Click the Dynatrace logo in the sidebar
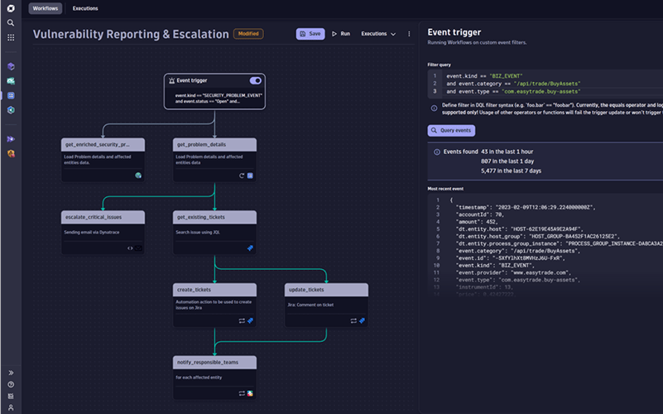 (11, 8)
